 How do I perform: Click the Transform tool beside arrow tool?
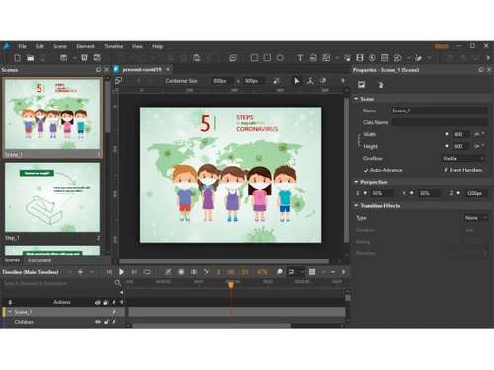tap(310, 81)
